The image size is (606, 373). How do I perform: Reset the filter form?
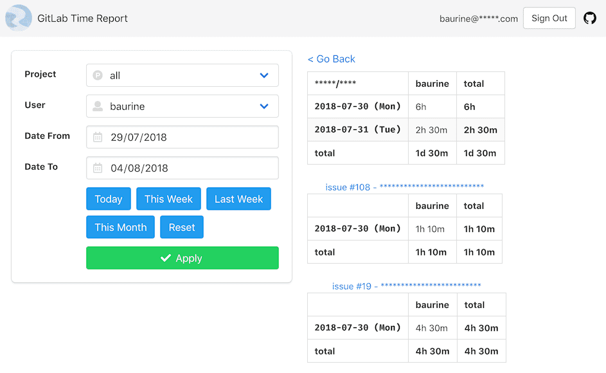pyautogui.click(x=182, y=227)
